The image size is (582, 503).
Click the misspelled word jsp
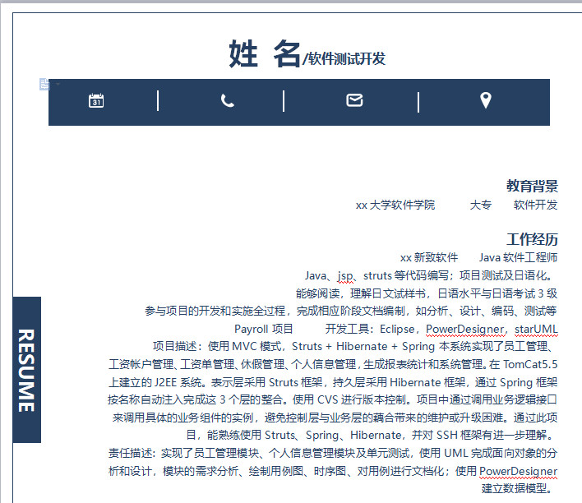click(344, 276)
